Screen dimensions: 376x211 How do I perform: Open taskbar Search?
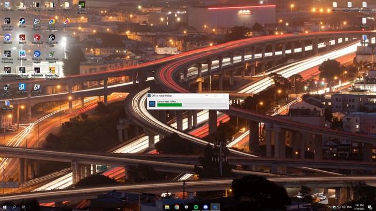[14, 207]
